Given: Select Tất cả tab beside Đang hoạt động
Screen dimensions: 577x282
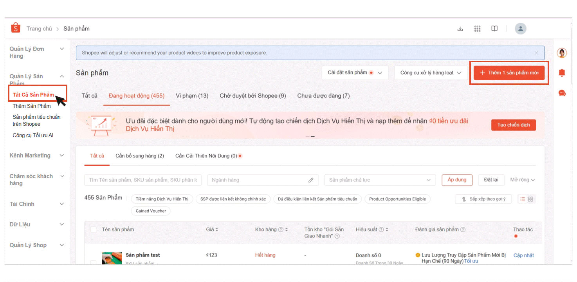Looking at the screenshot, I should point(90,96).
